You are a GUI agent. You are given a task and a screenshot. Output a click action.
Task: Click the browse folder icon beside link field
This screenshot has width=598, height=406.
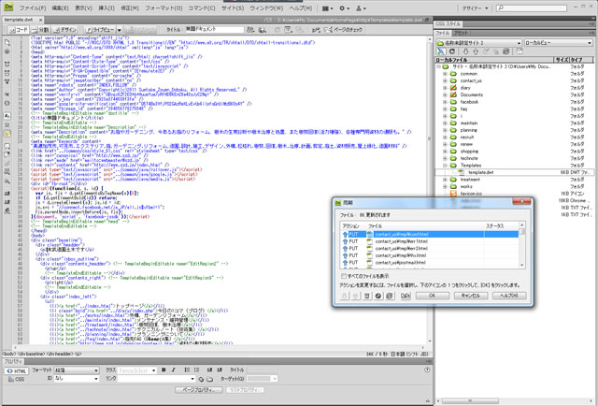pos(209,379)
